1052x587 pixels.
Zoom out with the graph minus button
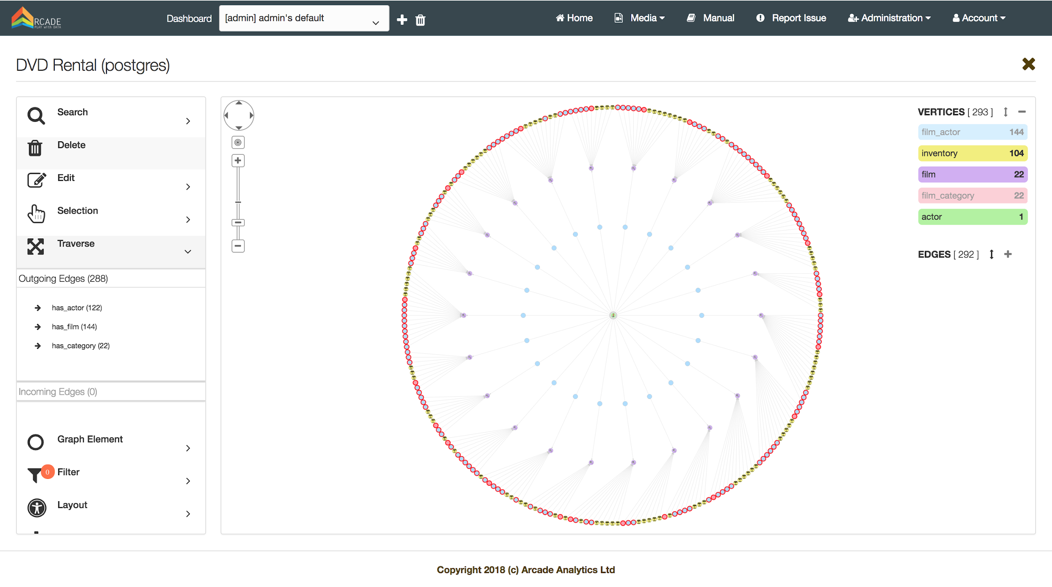tap(238, 246)
